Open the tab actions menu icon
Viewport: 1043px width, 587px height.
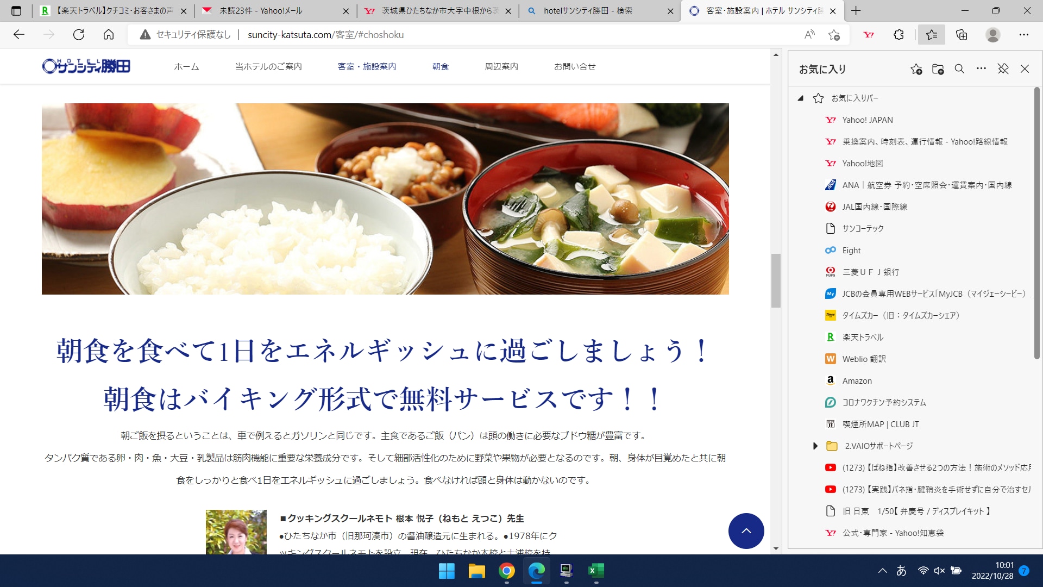pos(16,11)
